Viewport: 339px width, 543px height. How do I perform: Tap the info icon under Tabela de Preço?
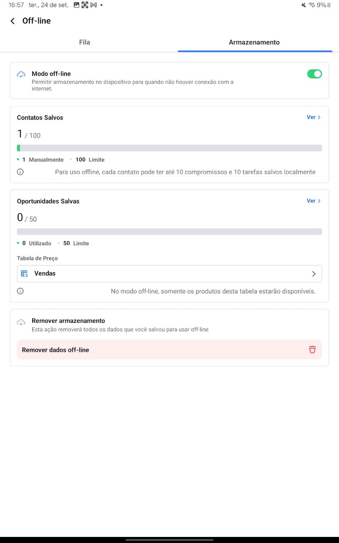point(20,291)
